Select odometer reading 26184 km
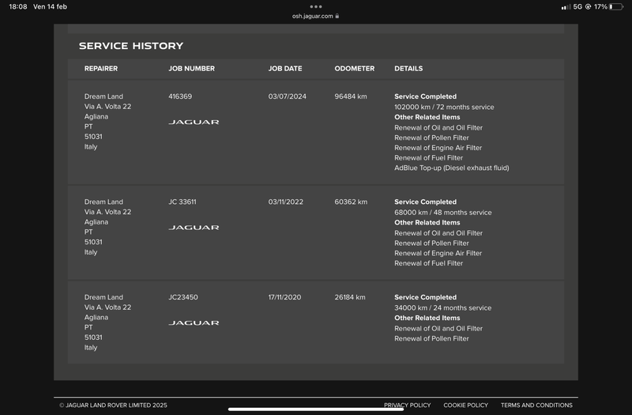632x415 pixels. [350, 297]
